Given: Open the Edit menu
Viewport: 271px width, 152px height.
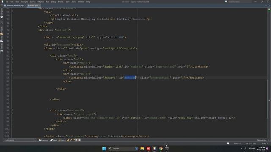Looking at the screenshot, I should (12, 2).
